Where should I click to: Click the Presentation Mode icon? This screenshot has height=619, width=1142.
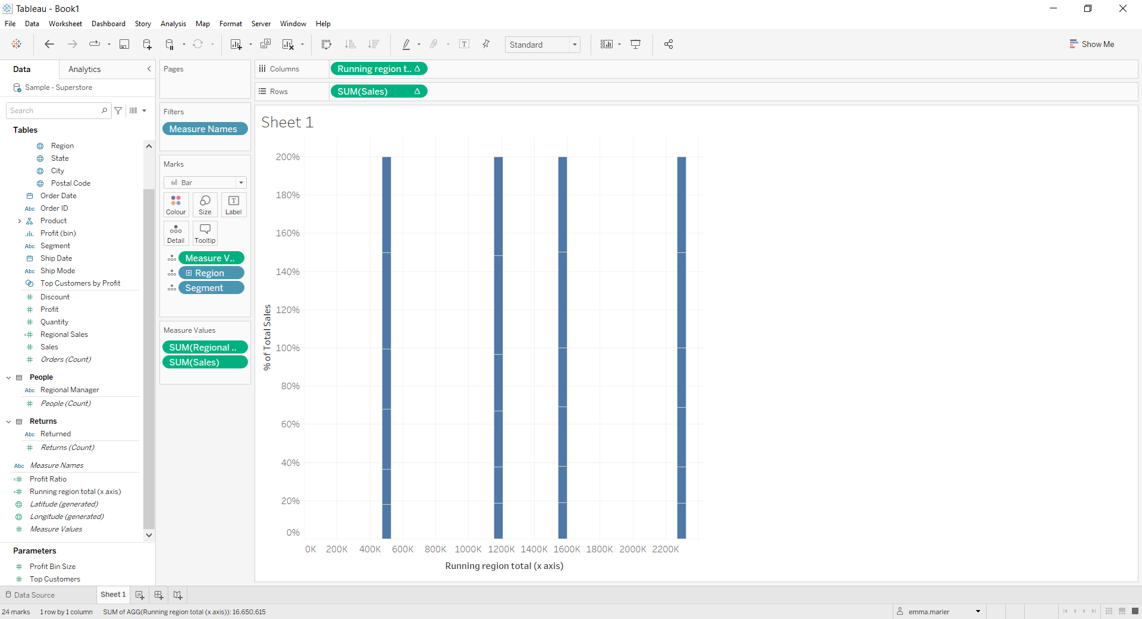click(x=635, y=44)
